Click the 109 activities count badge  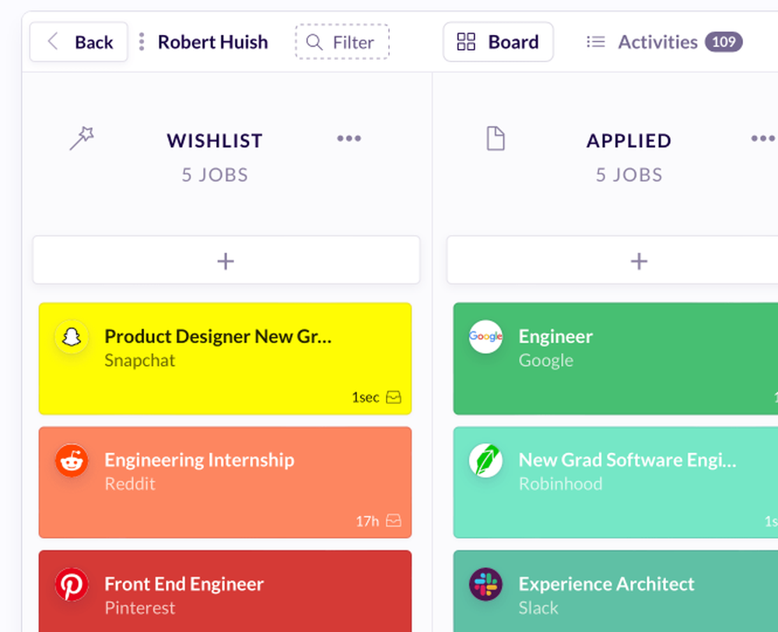click(723, 42)
